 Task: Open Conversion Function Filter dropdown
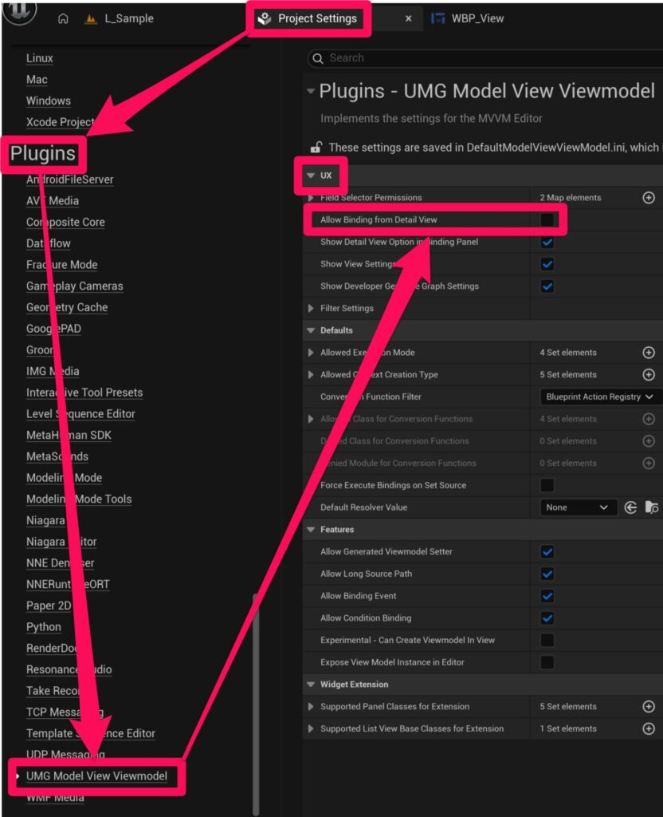tap(599, 397)
